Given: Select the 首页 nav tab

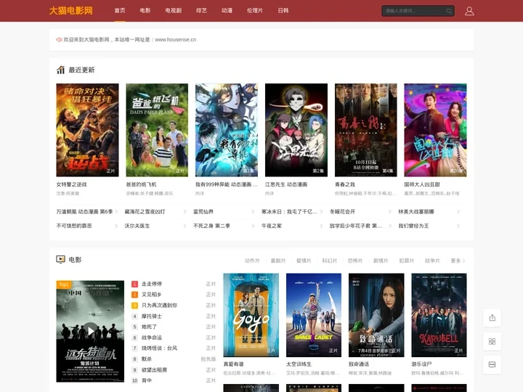Looking at the screenshot, I should (120, 11).
